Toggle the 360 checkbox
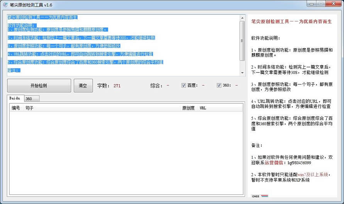Screen dimensions: 344x204 (x=219, y=86)
